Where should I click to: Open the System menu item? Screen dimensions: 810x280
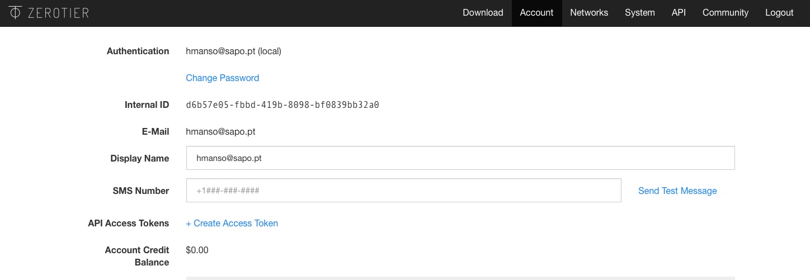640,13
